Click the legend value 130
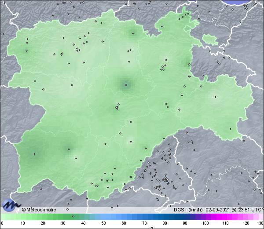The height and width of the screenshot is (229, 264). coord(260,223)
